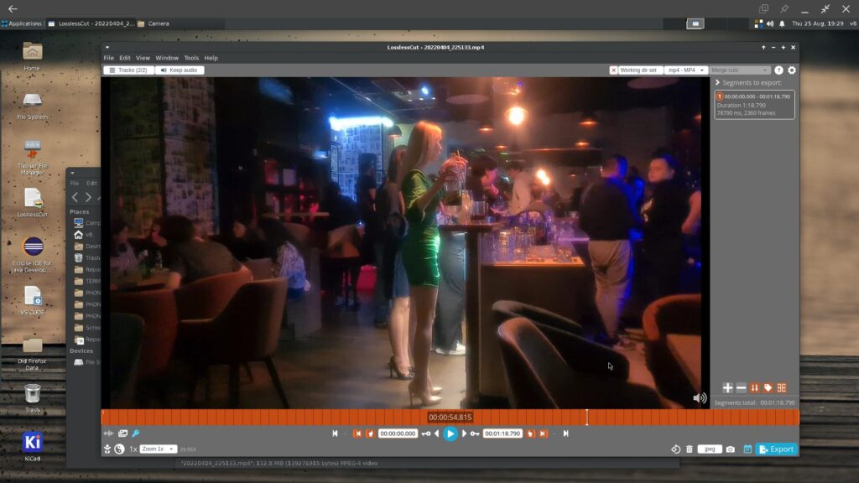Click the trash icon beside jpeg

tap(690, 449)
